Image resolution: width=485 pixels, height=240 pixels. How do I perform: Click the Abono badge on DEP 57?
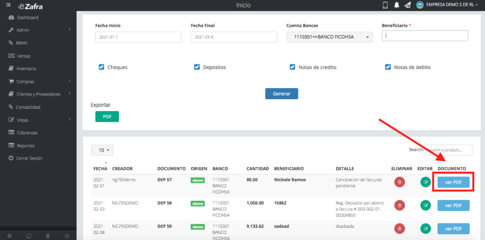pyautogui.click(x=198, y=180)
